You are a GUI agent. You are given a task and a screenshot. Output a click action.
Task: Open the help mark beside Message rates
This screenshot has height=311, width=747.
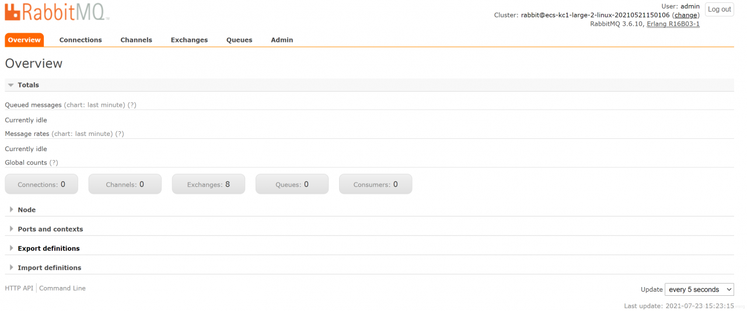[120, 134]
